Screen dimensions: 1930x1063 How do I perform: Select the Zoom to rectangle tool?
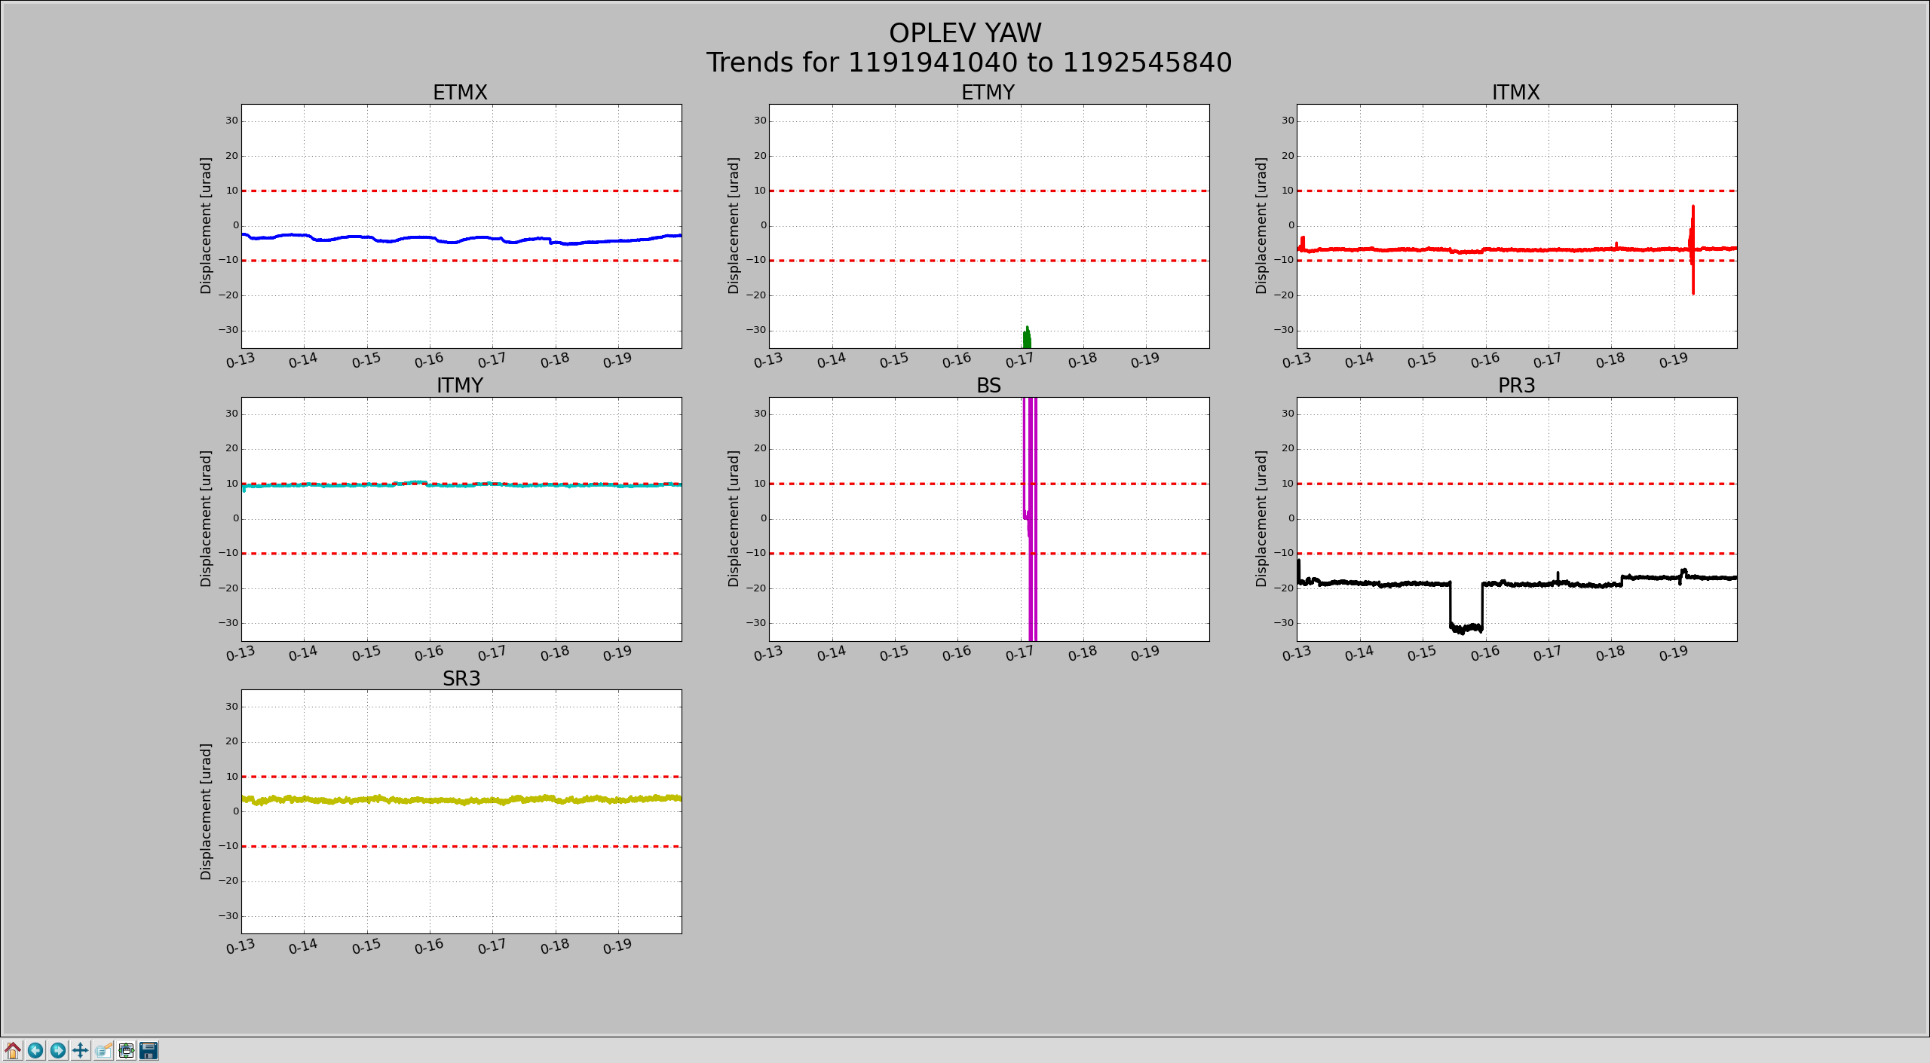click(x=103, y=1050)
